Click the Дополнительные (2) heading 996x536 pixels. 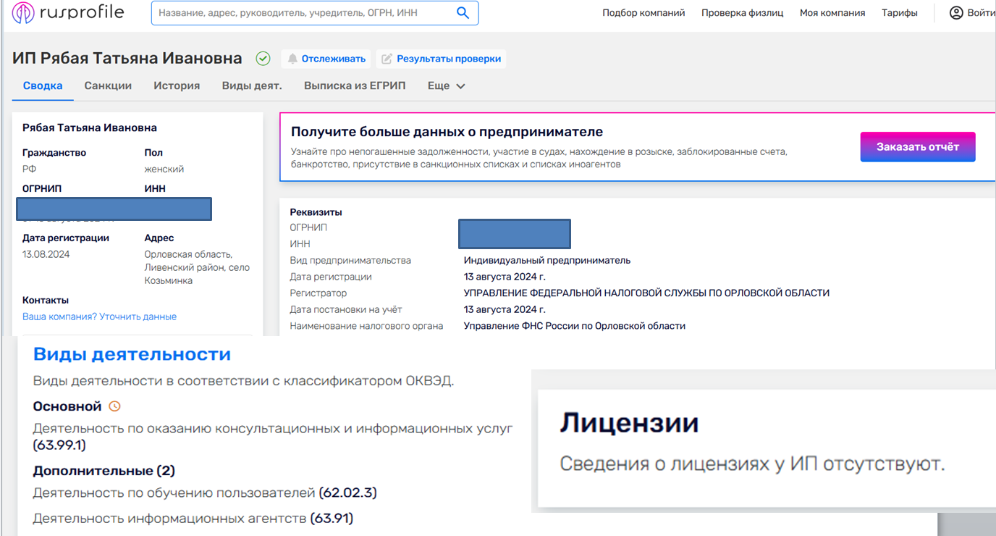click(104, 471)
